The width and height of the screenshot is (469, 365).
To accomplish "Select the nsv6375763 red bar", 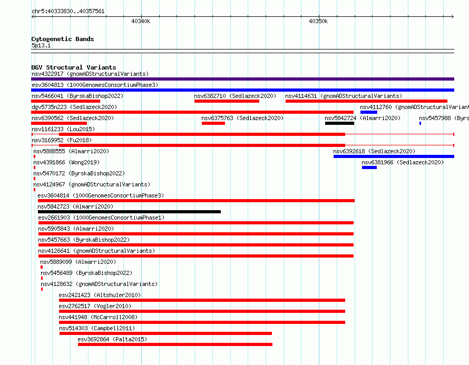I will pyautogui.click(x=213, y=123).
